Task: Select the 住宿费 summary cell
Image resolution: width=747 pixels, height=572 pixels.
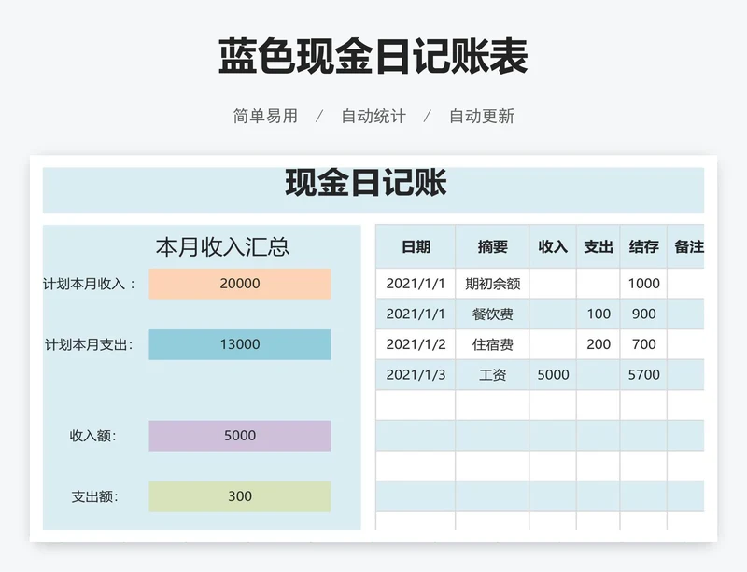Action: [x=492, y=344]
